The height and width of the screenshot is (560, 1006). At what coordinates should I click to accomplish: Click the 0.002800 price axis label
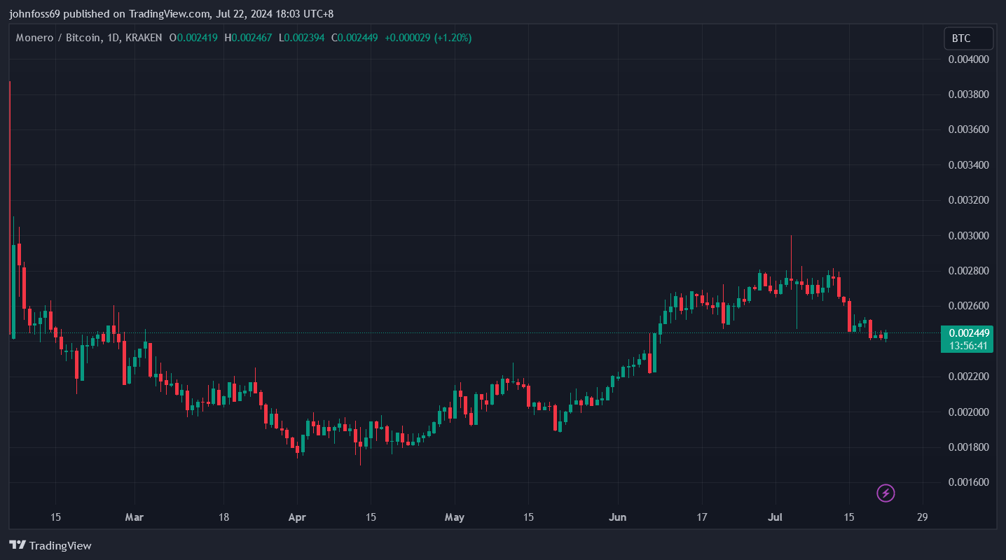point(969,271)
